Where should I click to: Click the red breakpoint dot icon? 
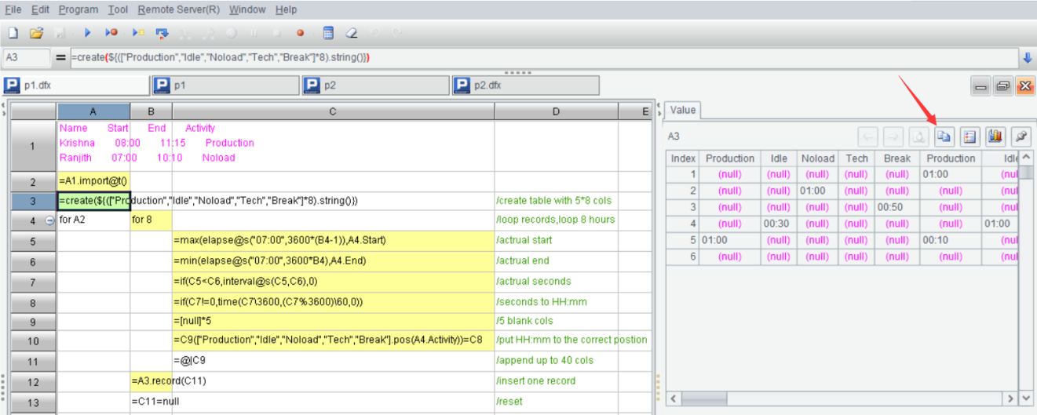300,33
